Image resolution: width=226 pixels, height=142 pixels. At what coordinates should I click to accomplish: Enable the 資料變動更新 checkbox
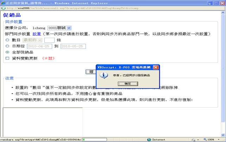click(7, 58)
